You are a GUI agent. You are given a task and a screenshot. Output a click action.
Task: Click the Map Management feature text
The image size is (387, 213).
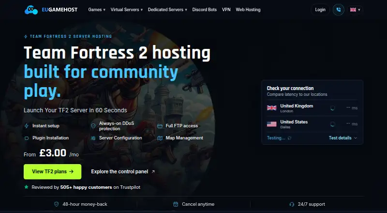[x=184, y=138]
